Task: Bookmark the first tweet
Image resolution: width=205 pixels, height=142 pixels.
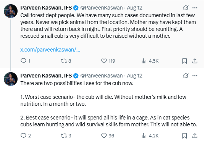Action: [x=184, y=61]
